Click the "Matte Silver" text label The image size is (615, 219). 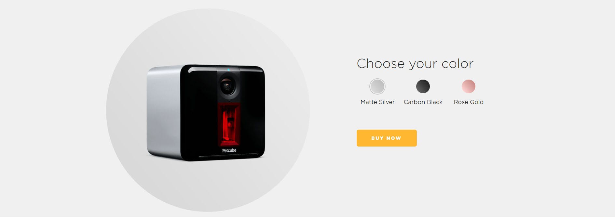377,102
